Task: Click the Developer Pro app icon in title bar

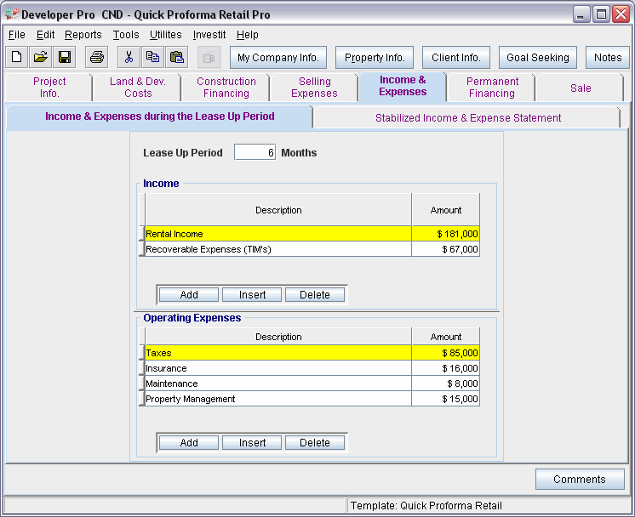Action: pos(12,14)
